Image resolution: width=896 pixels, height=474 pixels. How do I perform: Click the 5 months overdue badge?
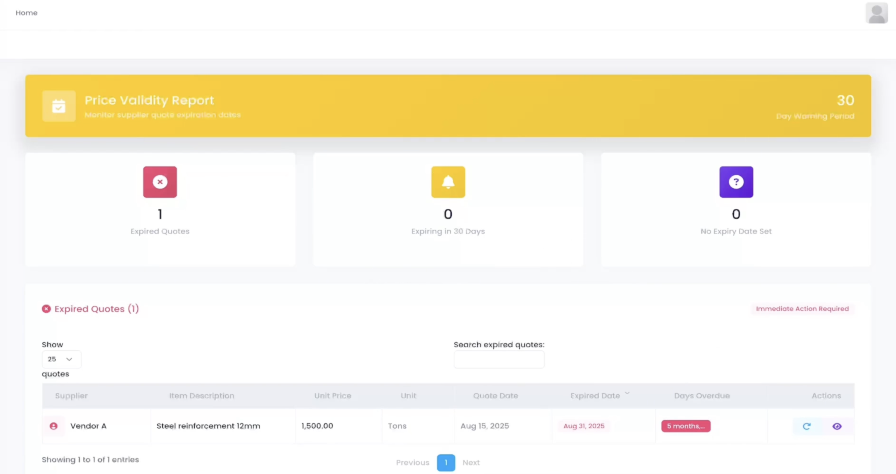pos(686,426)
